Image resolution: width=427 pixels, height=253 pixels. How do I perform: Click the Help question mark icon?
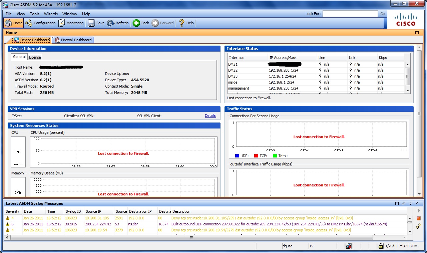(x=181, y=23)
